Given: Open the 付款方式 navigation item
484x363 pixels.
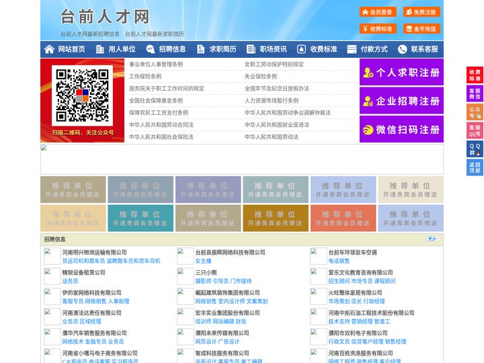Looking at the screenshot, I should coord(374,49).
